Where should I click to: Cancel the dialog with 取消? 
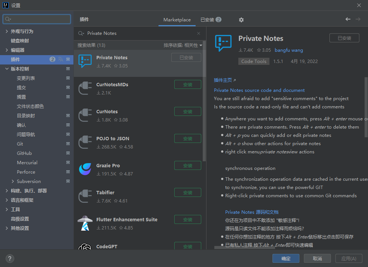pos(317,258)
